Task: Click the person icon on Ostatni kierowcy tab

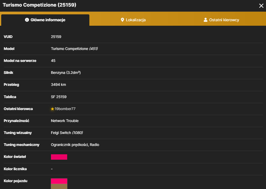Action: click(205, 20)
